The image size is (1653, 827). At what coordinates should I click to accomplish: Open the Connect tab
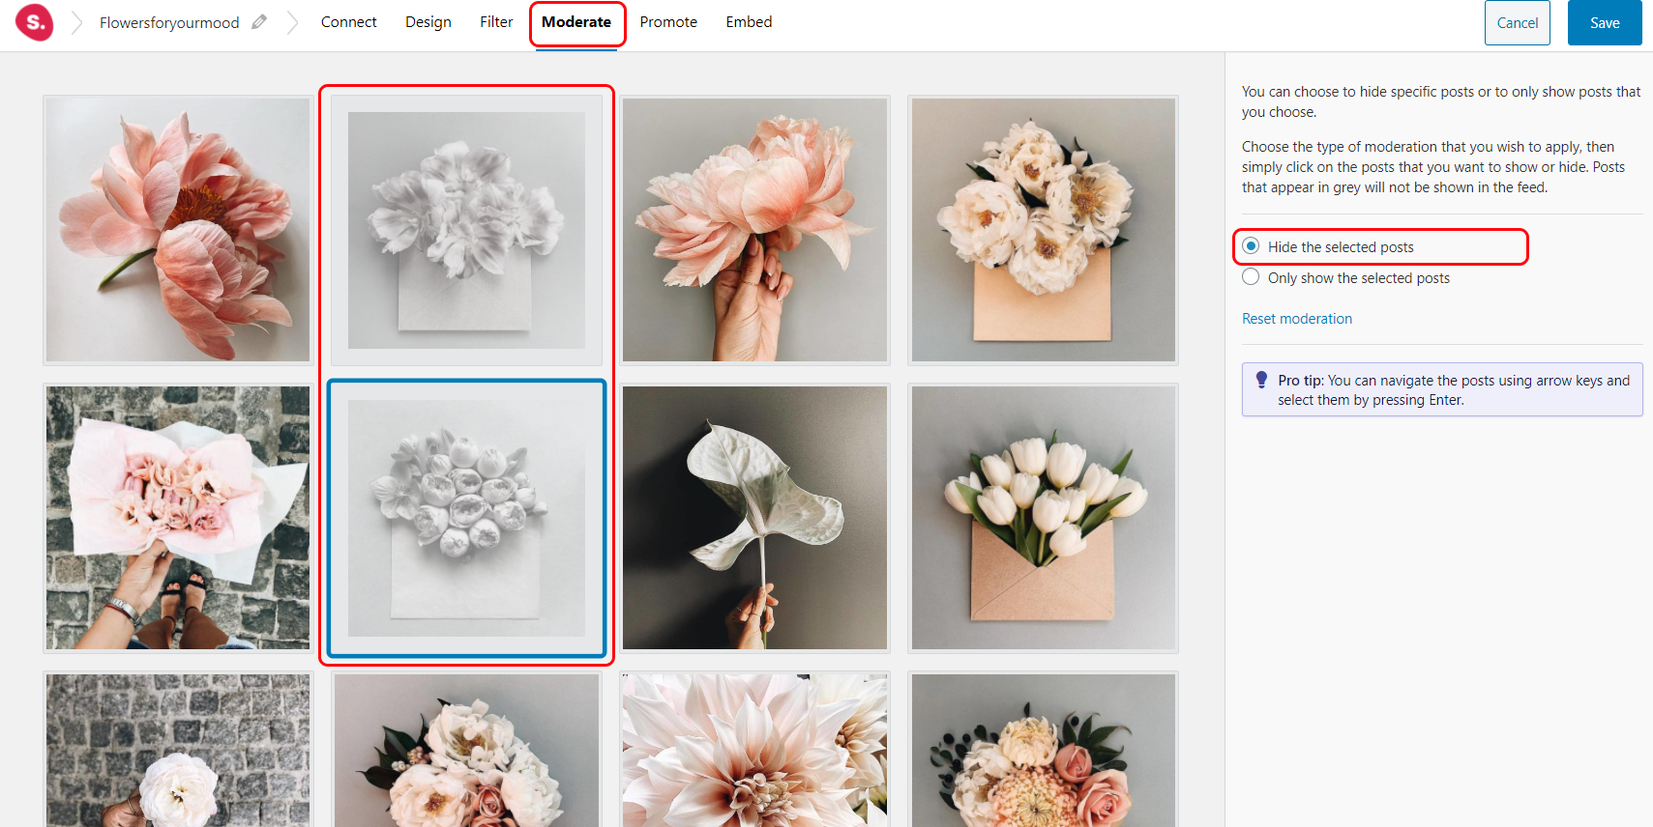348,22
